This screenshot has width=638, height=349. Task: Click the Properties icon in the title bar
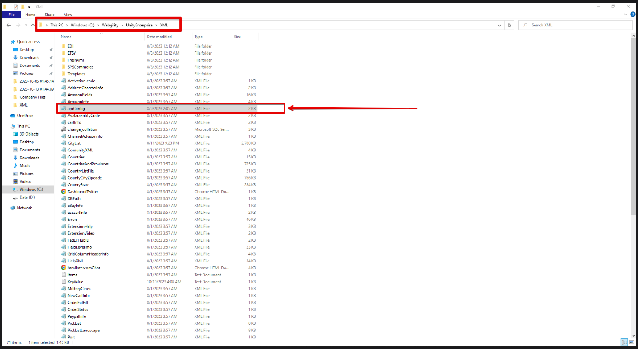[x=15, y=7]
